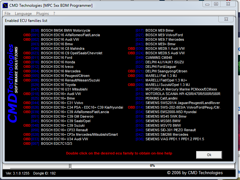The width and height of the screenshot is (240, 180).
Task: Click the 0% progress bar
Action: coord(152,165)
